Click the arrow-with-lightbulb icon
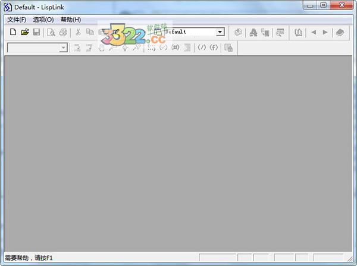The height and width of the screenshot is (266, 357). (137, 47)
